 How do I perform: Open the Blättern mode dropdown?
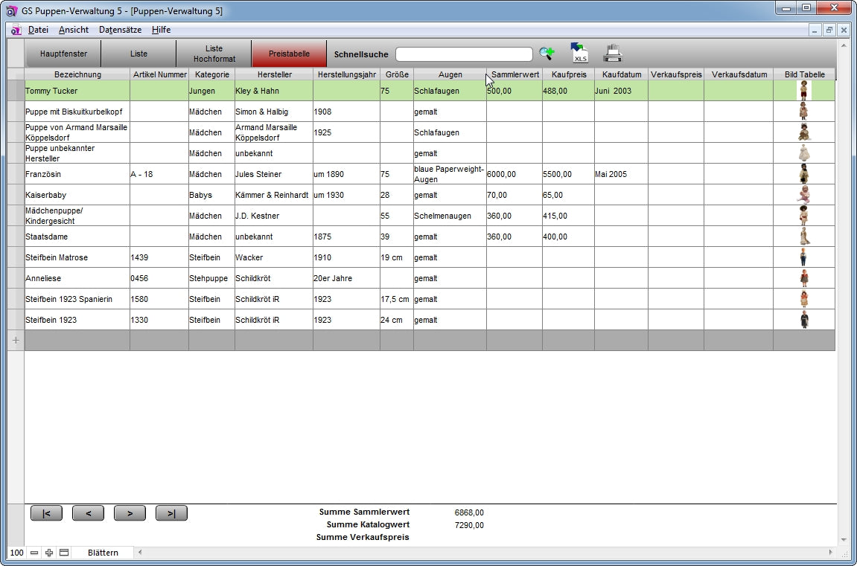point(103,553)
